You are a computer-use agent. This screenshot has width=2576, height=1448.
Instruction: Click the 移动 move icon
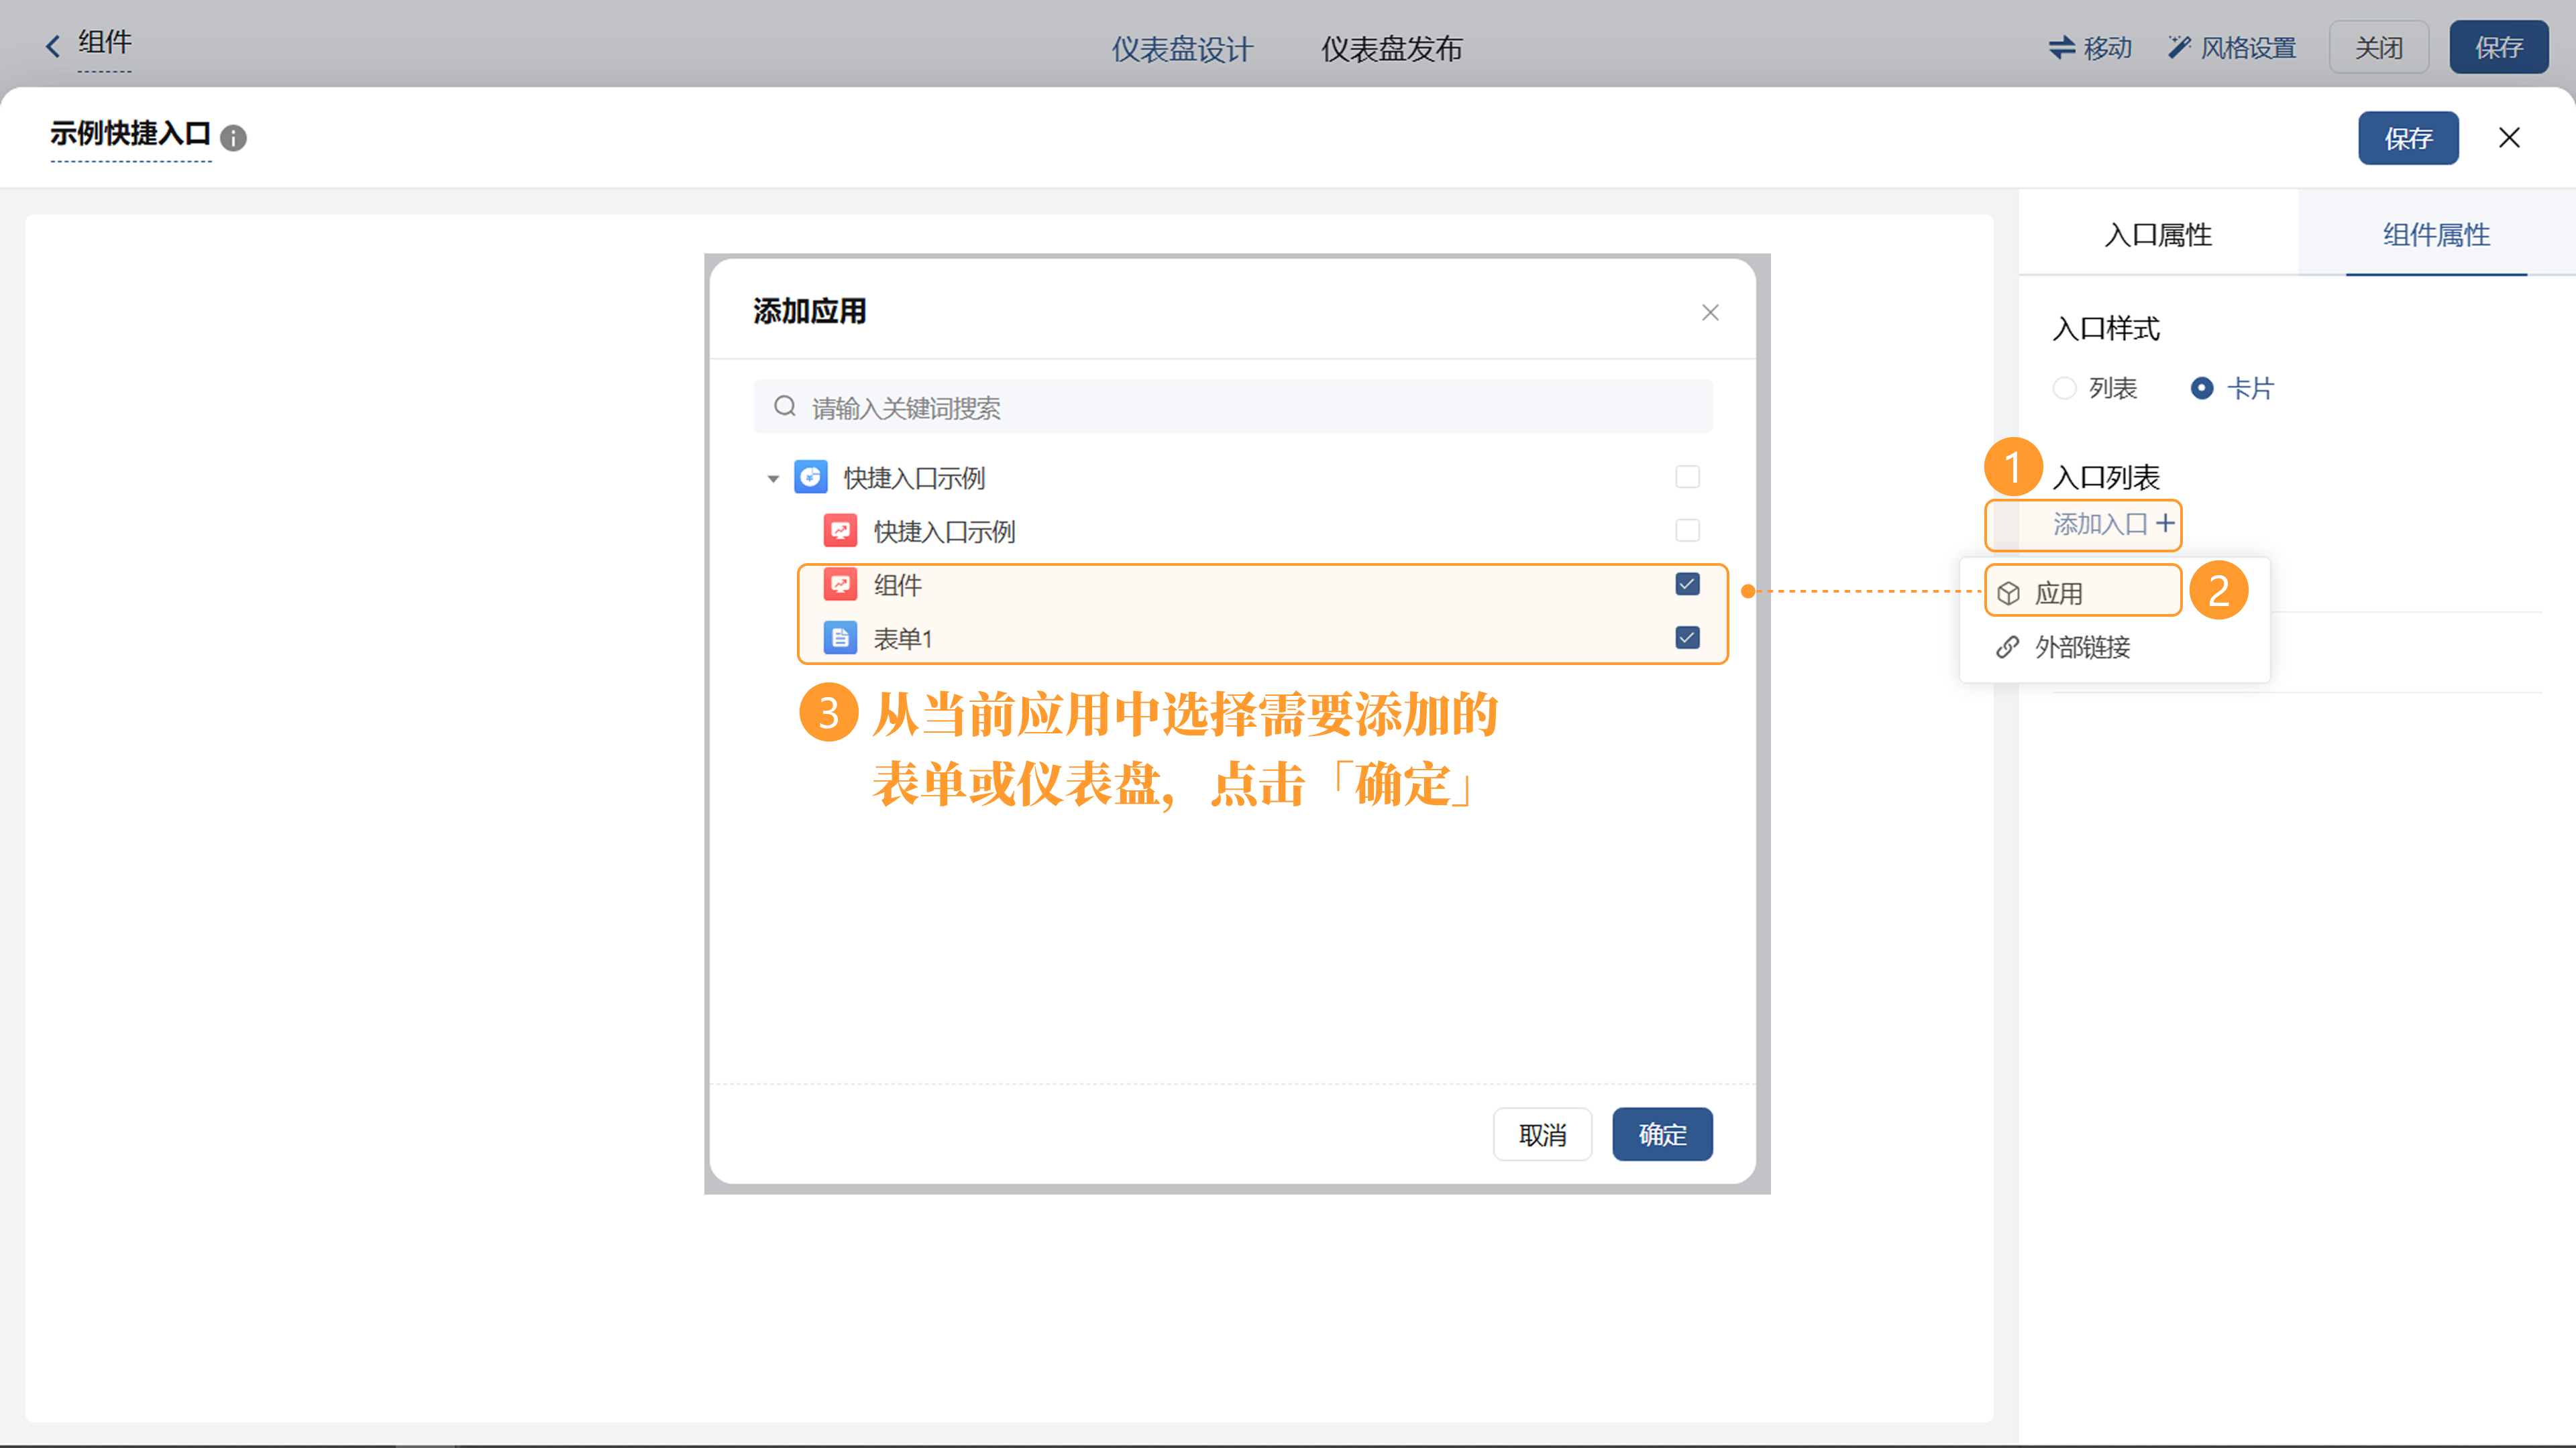click(2062, 47)
